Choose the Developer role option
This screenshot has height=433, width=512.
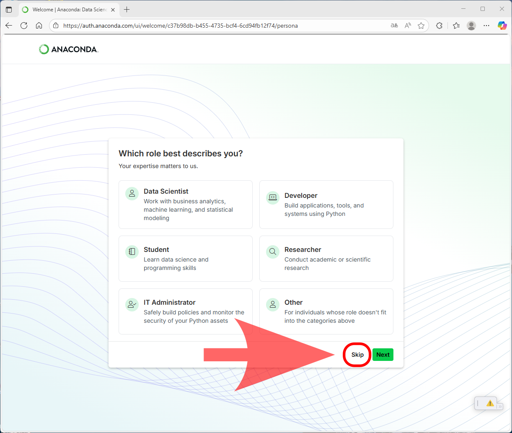326,204
